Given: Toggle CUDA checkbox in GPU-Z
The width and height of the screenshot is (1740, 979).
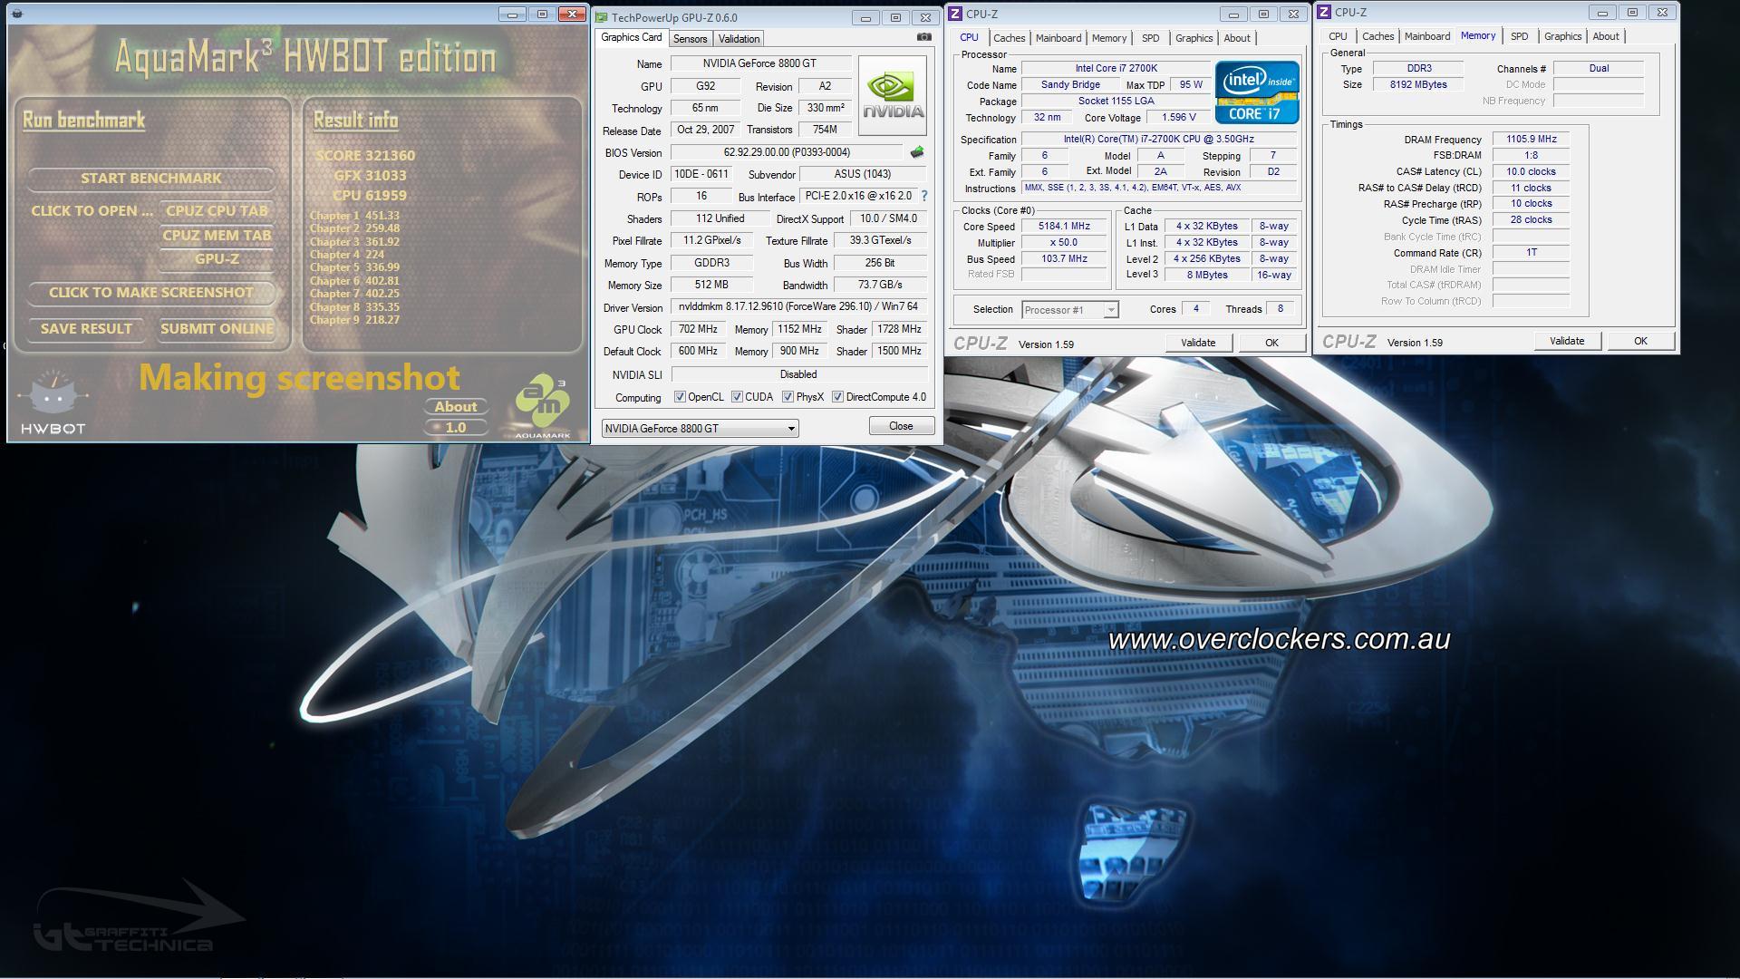Looking at the screenshot, I should pyautogui.click(x=737, y=397).
